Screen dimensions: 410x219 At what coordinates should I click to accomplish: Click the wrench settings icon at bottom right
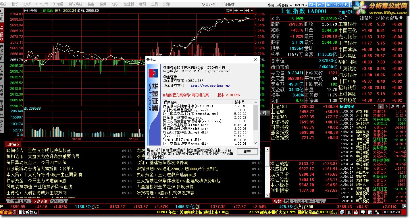click(404, 206)
